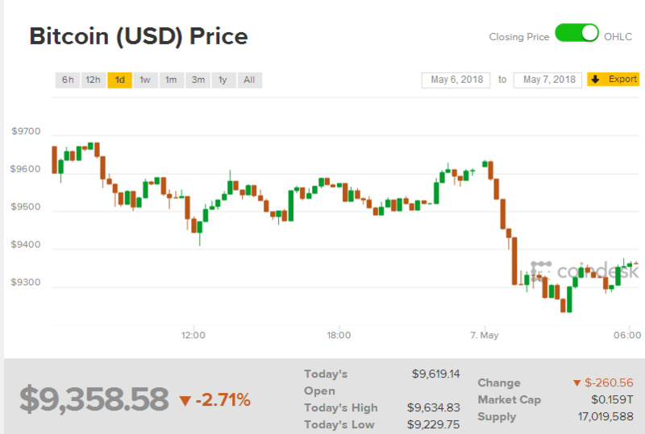Click the CoinDesk watermark logo
645x434 pixels.
coord(585,271)
